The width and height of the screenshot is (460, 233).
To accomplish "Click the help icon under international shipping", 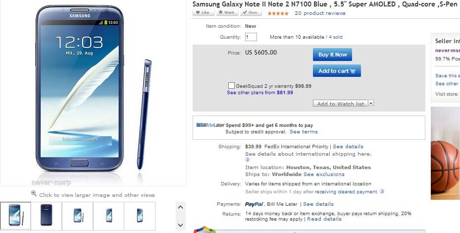I will click(x=248, y=160).
